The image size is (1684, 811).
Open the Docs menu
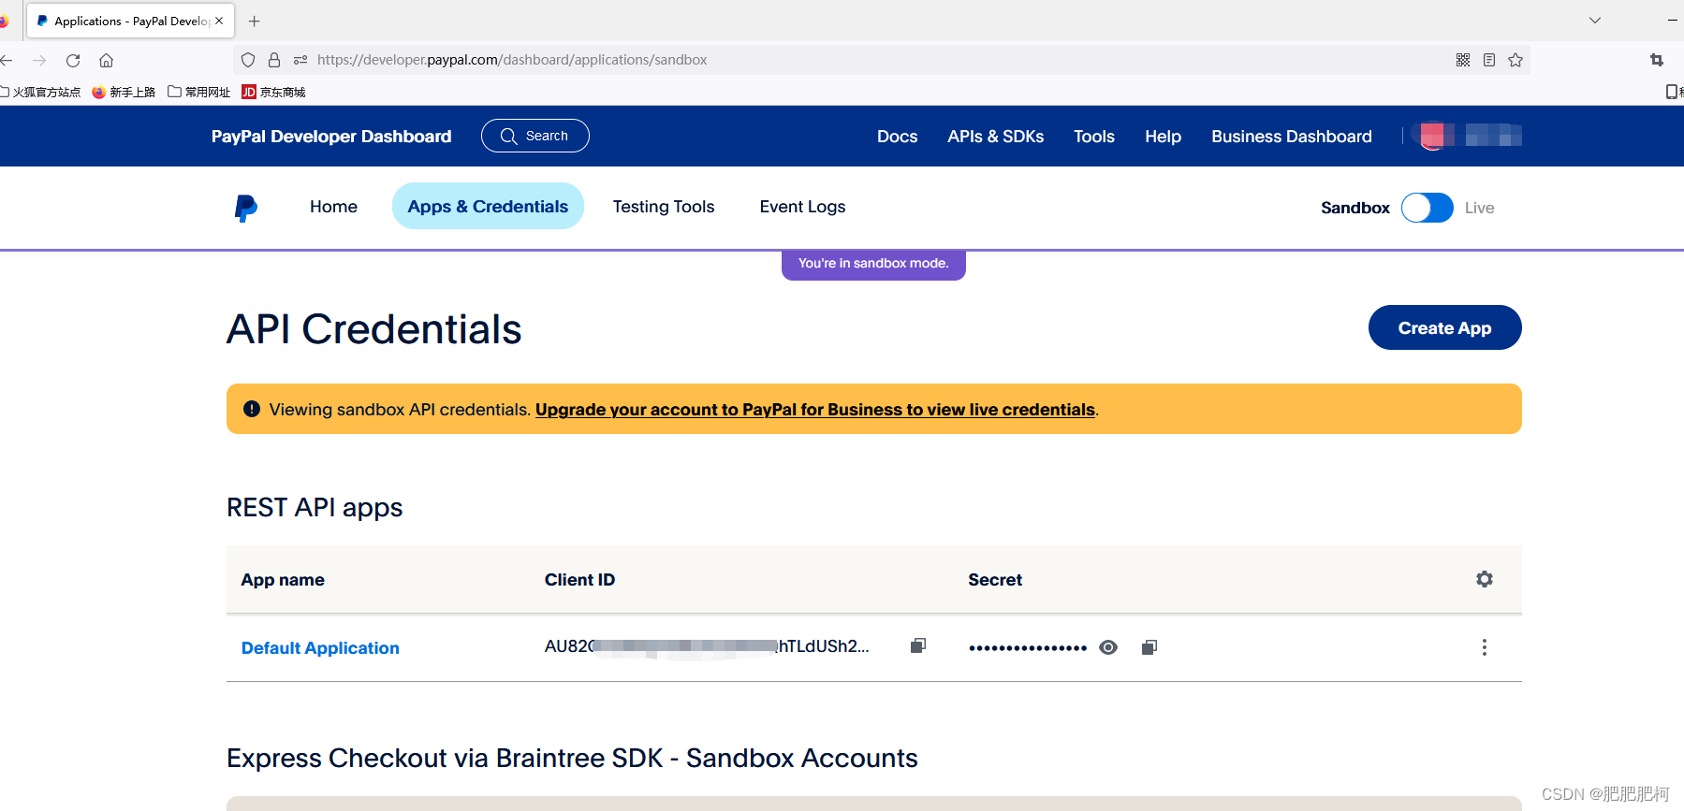pos(897,137)
